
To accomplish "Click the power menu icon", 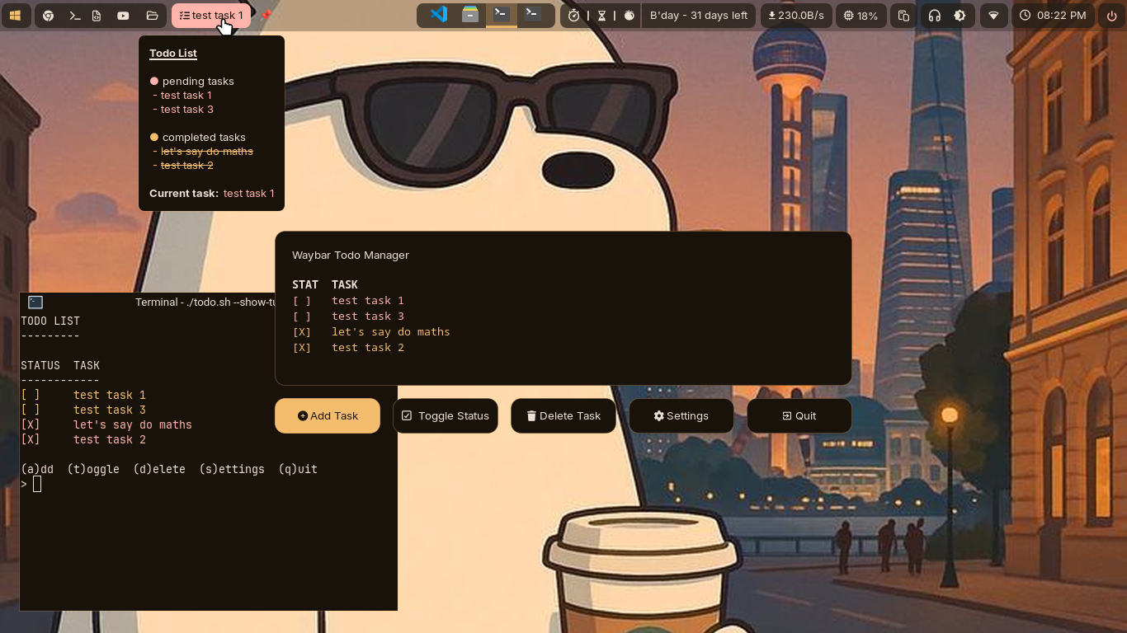I will pos(1112,16).
